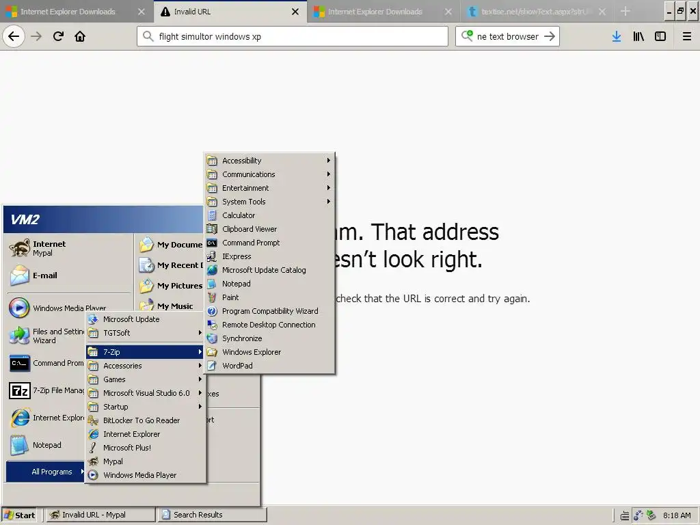Expand the Entertainment submenu
The width and height of the screenshot is (700, 525).
[269, 188]
